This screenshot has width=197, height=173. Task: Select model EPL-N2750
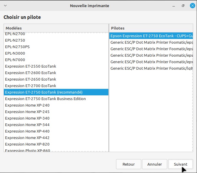click(56, 40)
